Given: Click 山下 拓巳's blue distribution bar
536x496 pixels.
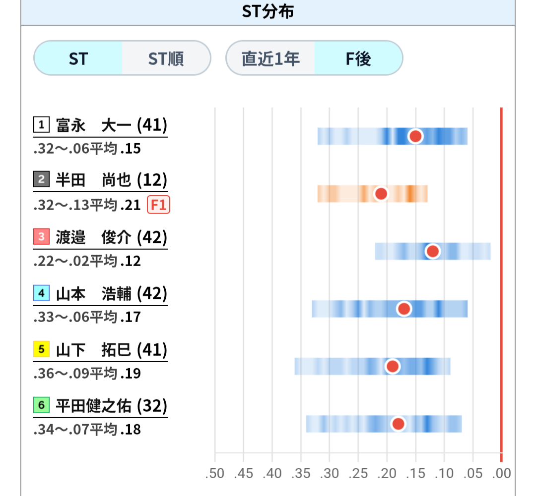Looking at the screenshot, I should [372, 366].
